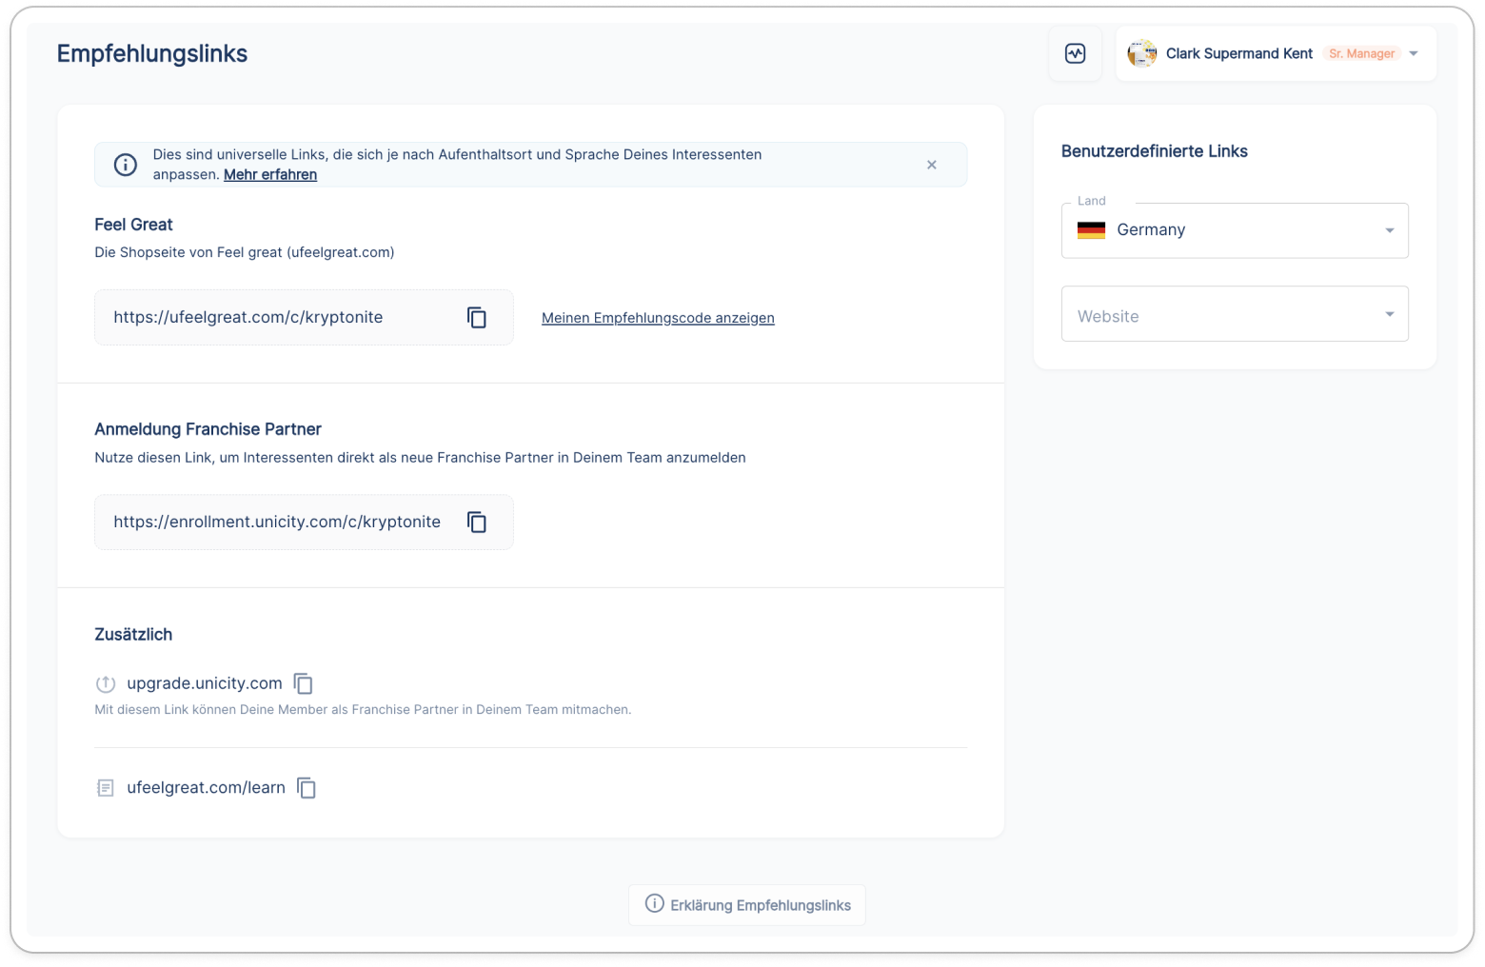This screenshot has width=1485, height=967.
Task: Dismiss the universal links info banner
Action: tap(932, 165)
